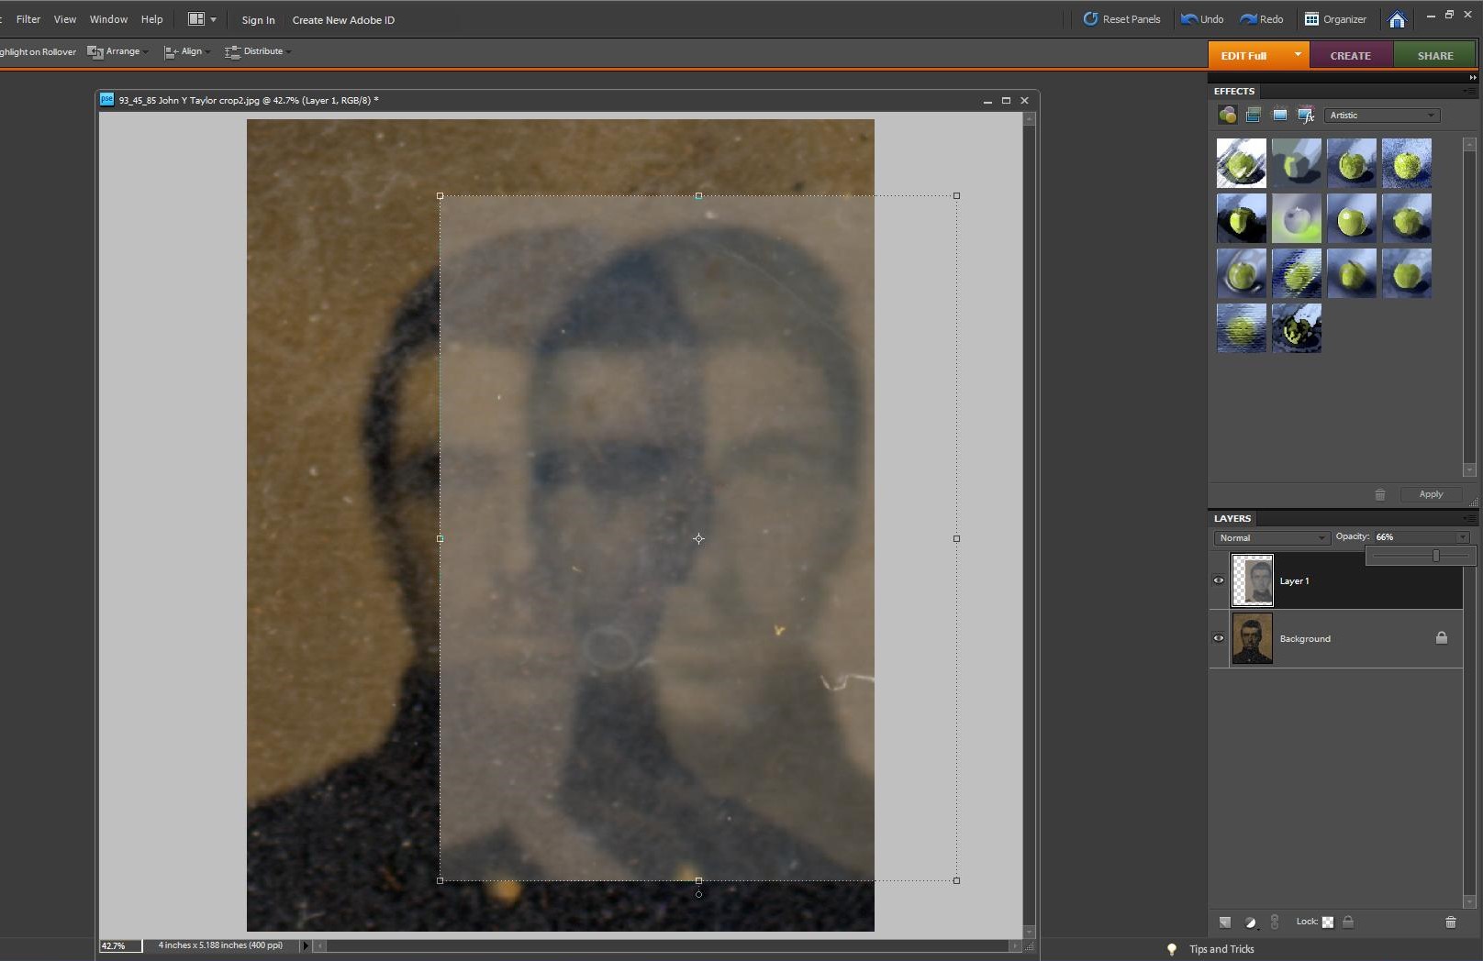Select the Layer Styles icon in Effects
This screenshot has height=961, width=1483.
(x=1254, y=115)
